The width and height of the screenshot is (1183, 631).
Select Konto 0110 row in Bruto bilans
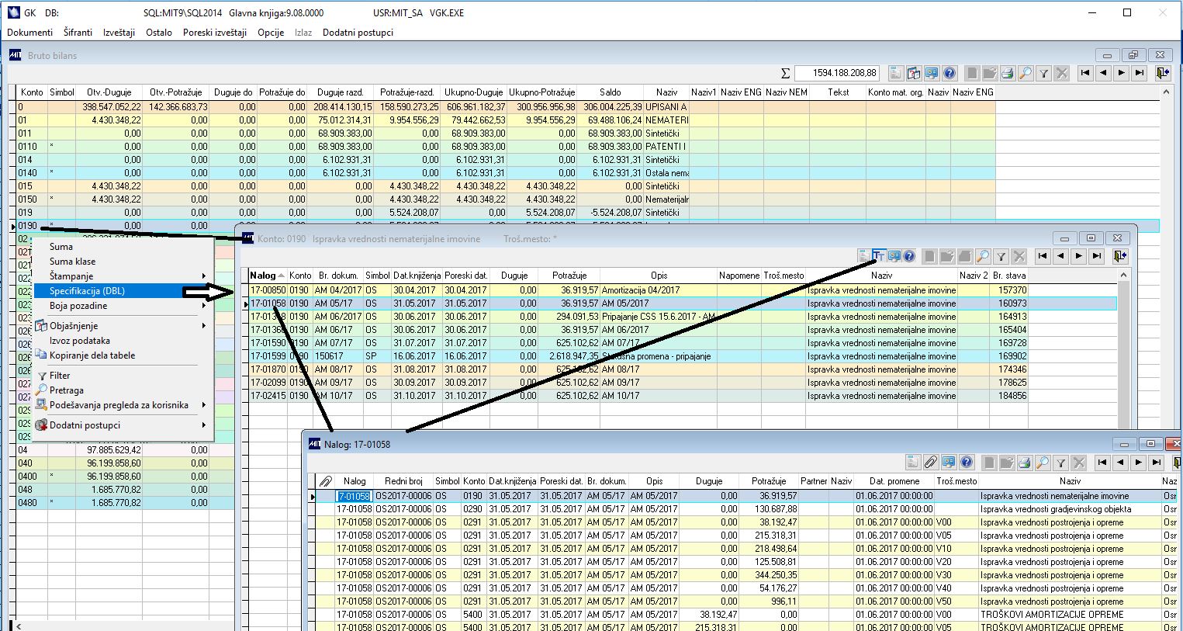pyautogui.click(x=504, y=146)
